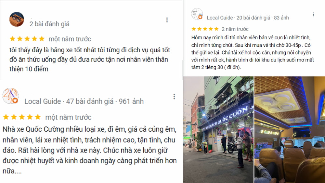The image size is (325, 183).
Task: Click 'Local Guide · 20 bài đánh giá · 83 ảnh'
Action: point(248,18)
